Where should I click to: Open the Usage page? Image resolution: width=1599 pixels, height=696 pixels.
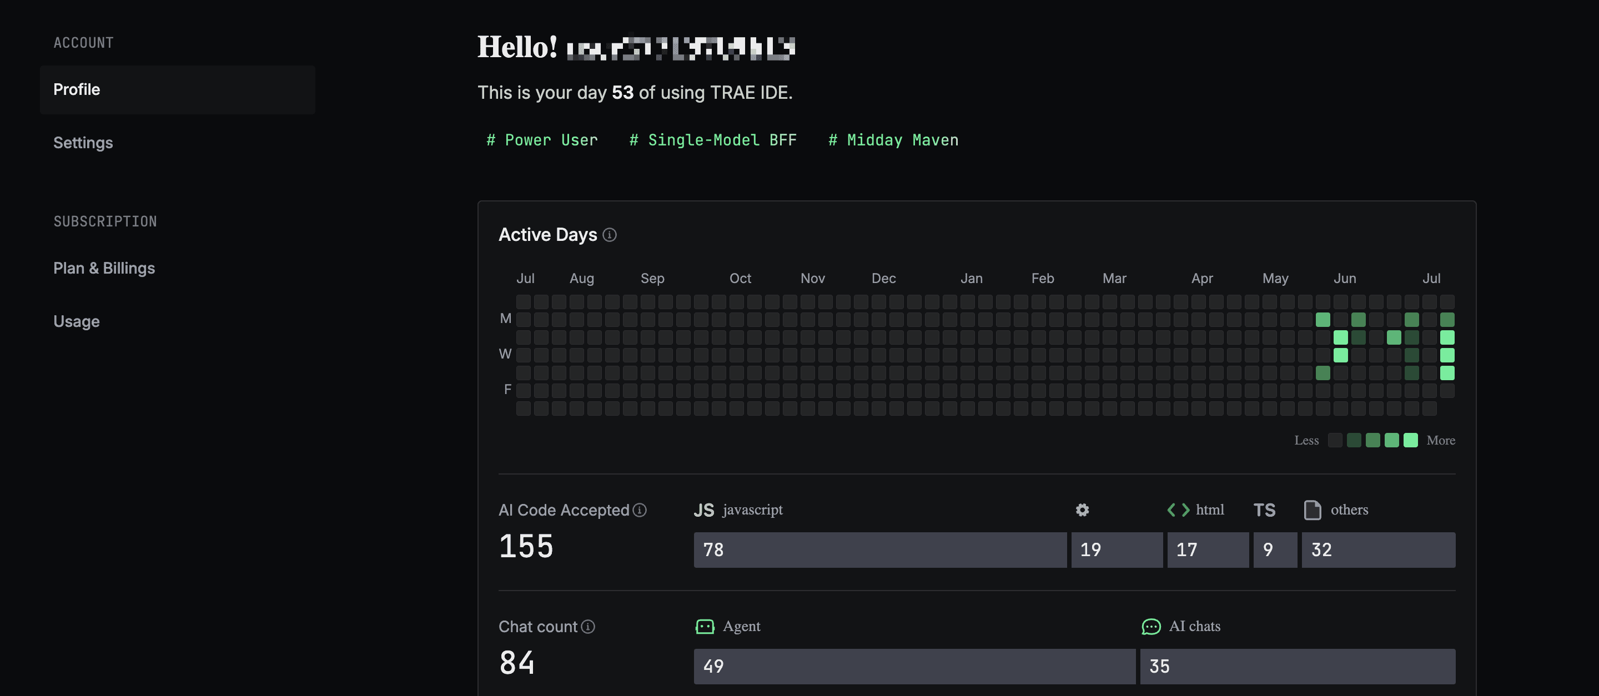(77, 321)
